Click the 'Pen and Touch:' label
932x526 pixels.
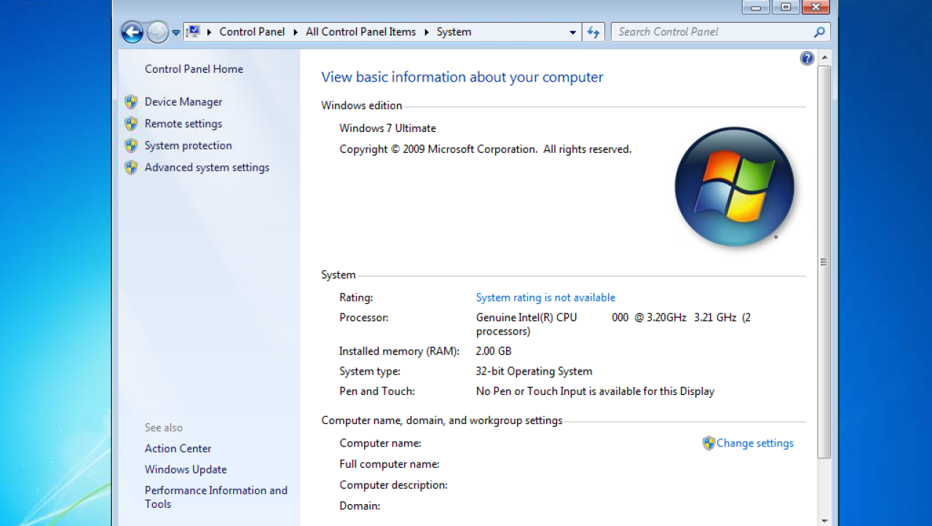[377, 391]
